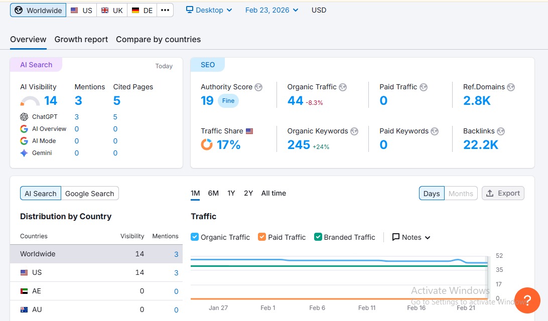
Task: Expand the Feb 23, 2026 date picker
Action: click(x=271, y=10)
